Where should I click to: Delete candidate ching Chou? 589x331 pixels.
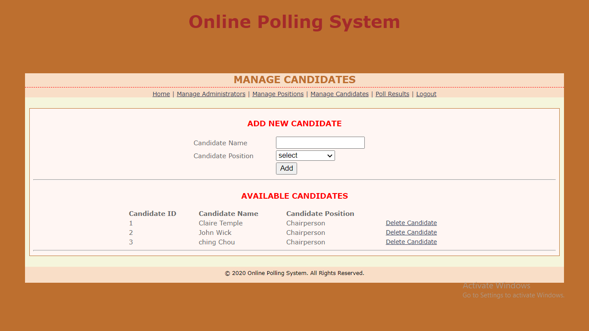(411, 242)
